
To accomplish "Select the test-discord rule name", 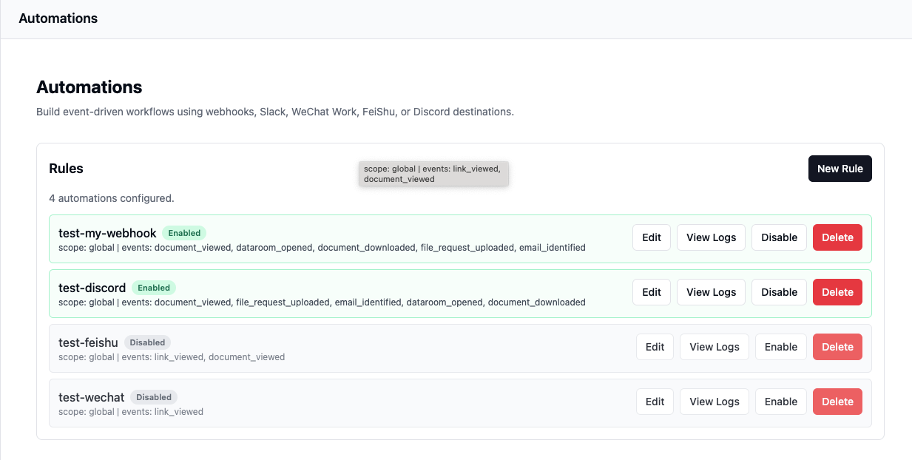I will pyautogui.click(x=92, y=288).
